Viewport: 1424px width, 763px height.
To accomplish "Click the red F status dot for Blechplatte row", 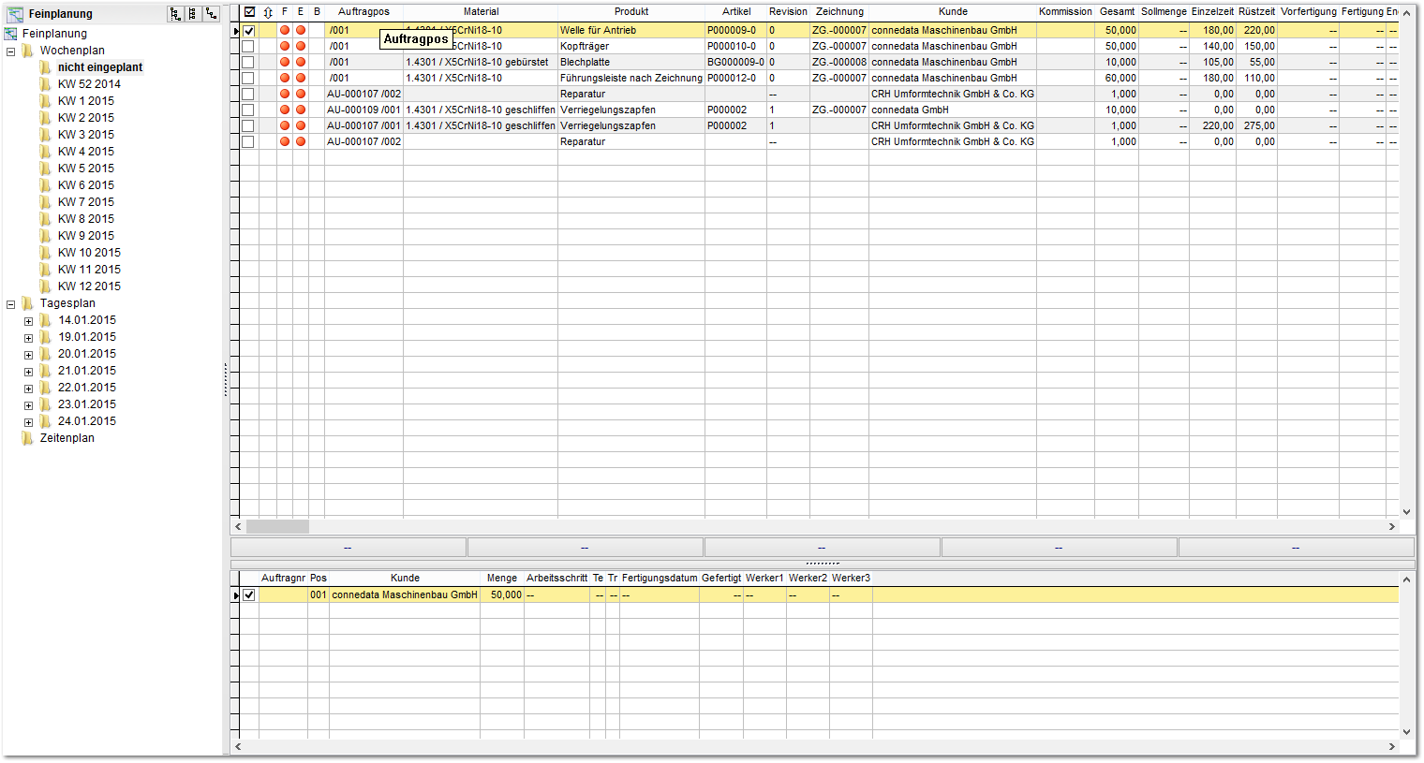I will click(x=285, y=62).
